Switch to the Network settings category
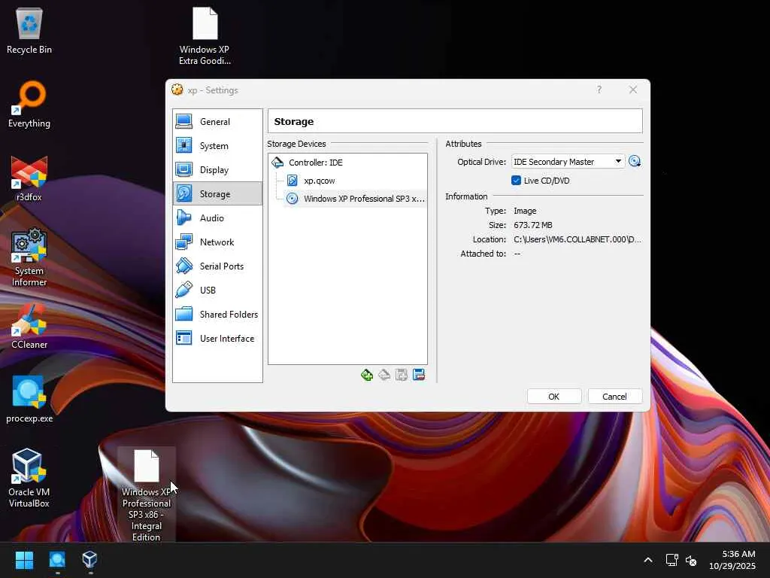 [217, 242]
